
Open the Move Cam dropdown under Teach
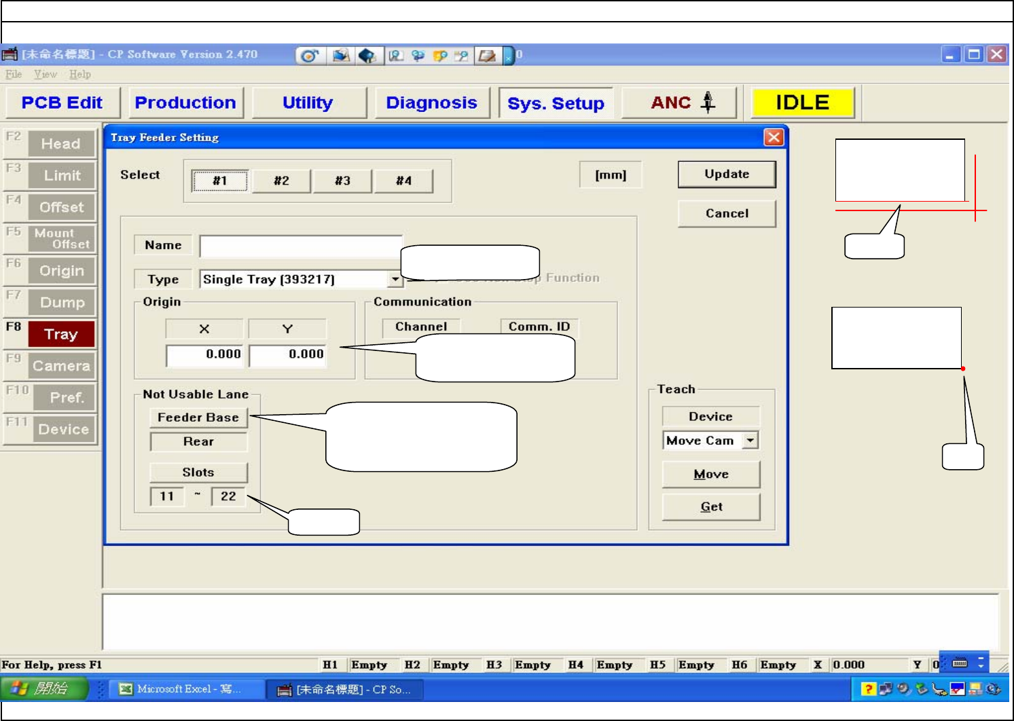pos(750,441)
